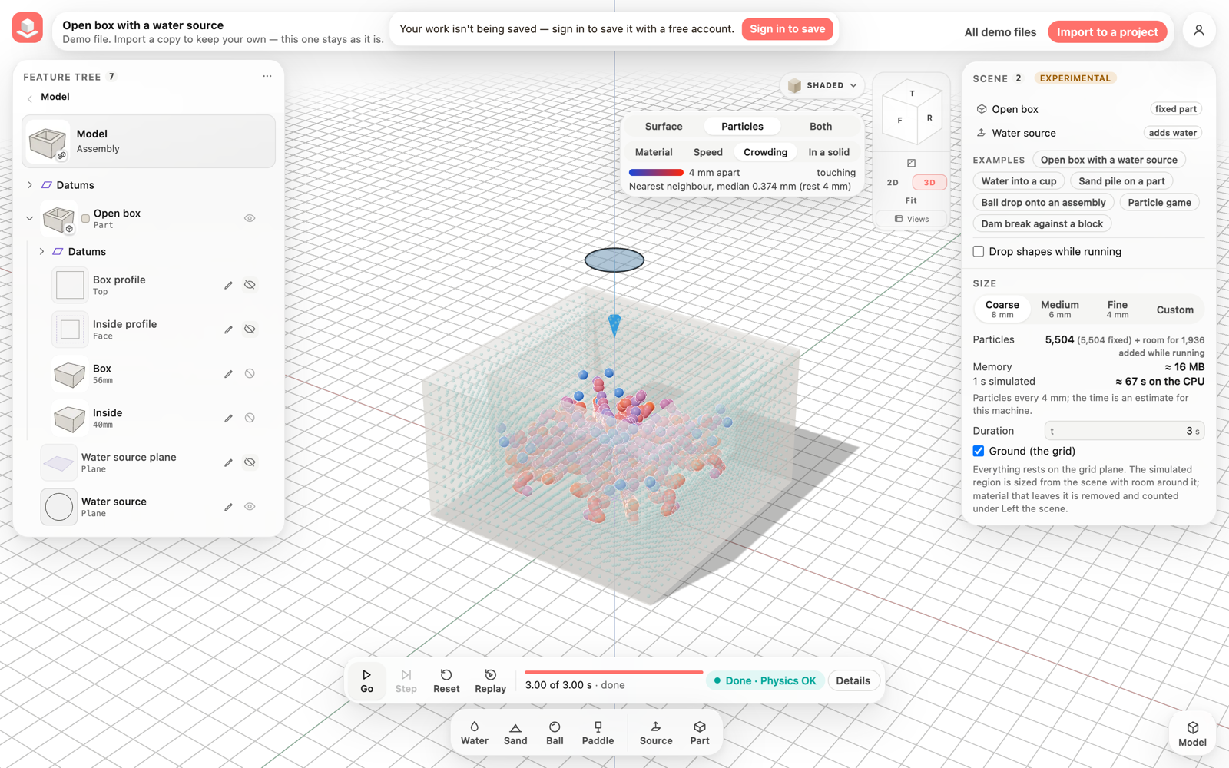1229x768 pixels.
Task: Click Import to a project
Action: pos(1107,31)
